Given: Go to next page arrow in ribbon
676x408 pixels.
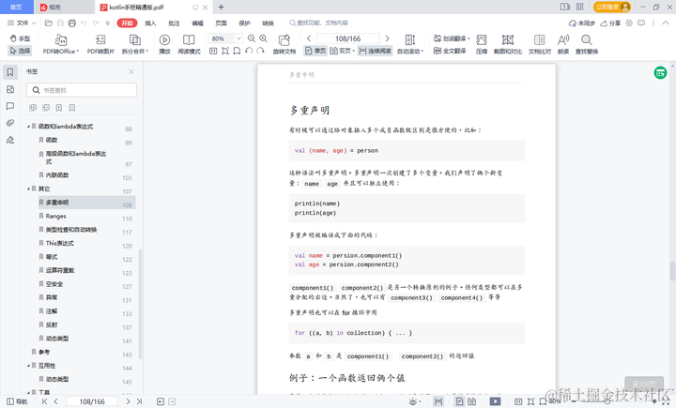Looking at the screenshot, I should click(x=387, y=38).
